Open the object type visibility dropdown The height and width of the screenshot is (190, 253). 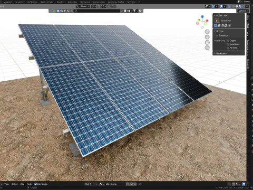point(208,6)
